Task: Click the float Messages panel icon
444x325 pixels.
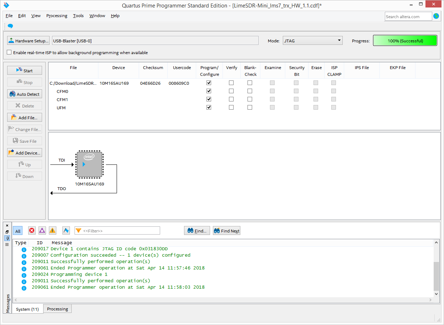Action: tap(7, 232)
